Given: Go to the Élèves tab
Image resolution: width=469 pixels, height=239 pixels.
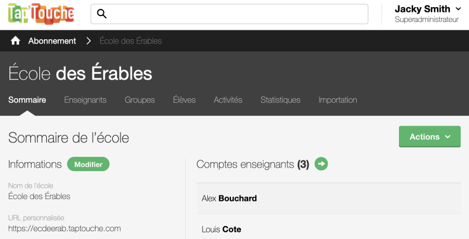Looking at the screenshot, I should tap(184, 100).
